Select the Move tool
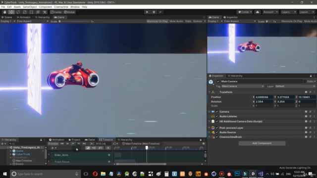 11,12
